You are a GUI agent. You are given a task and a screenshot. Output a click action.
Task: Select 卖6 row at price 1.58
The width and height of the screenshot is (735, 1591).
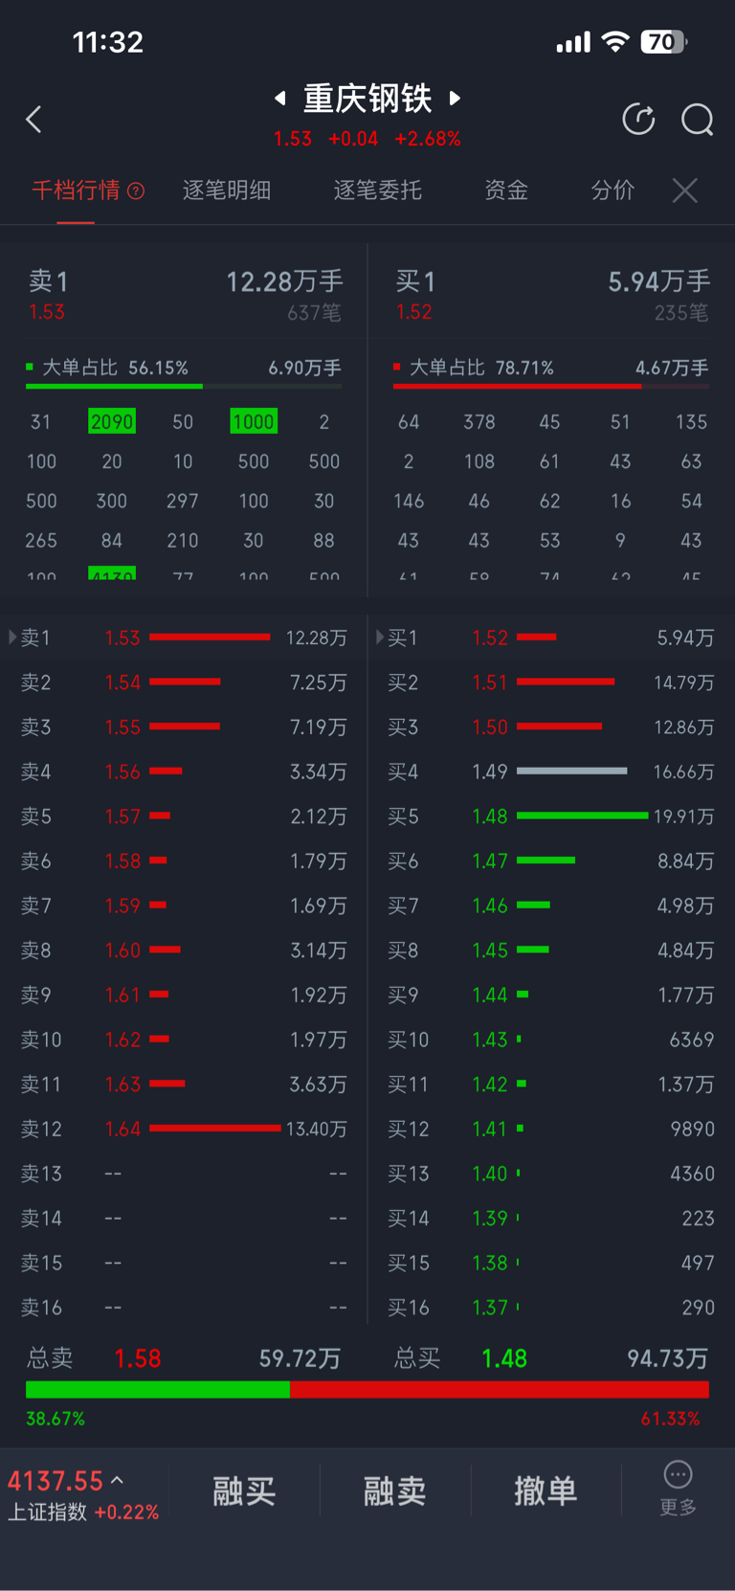point(184,861)
